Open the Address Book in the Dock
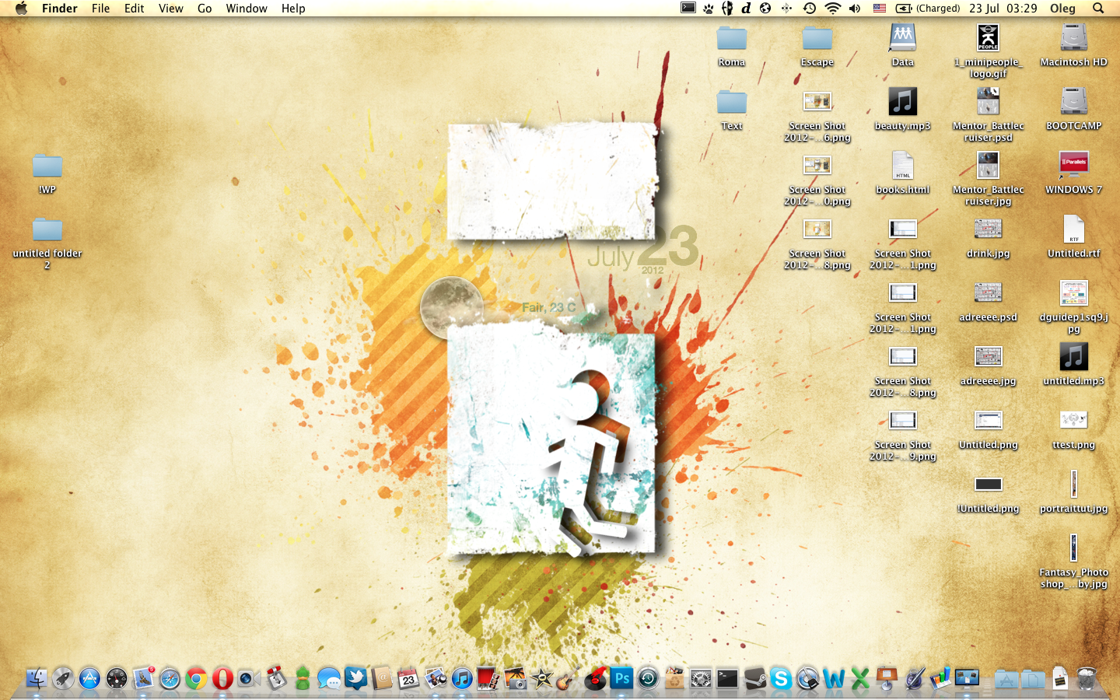Viewport: 1120px width, 700px height. (382, 678)
